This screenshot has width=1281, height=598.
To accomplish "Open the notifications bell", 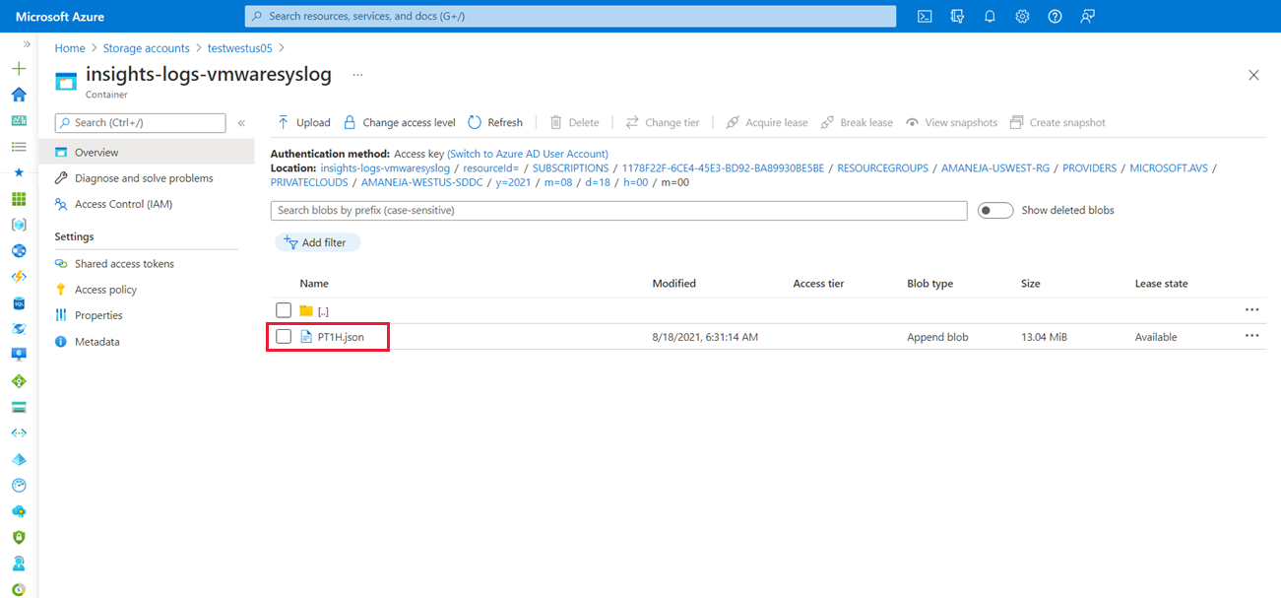I will (990, 17).
